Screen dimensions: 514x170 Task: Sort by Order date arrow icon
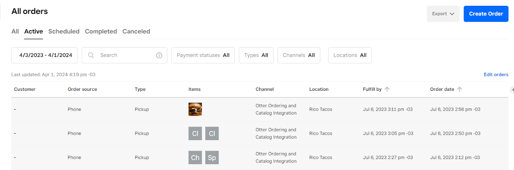[x=460, y=89]
